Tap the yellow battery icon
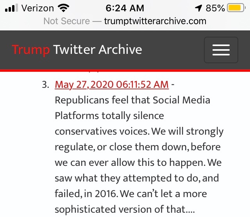 coord(236,8)
